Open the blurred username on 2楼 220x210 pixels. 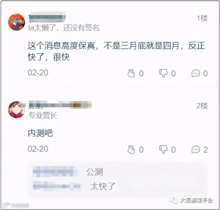pos(60,105)
